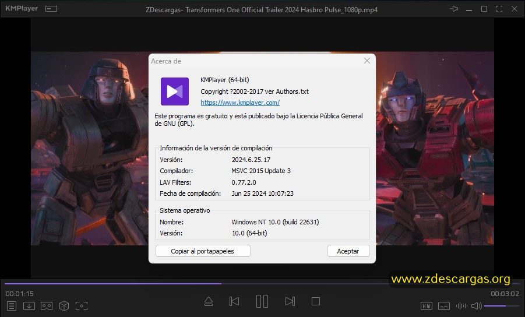The image size is (525, 317).
Task: Click the elapsed time 00:01:15
Action: pyautogui.click(x=19, y=294)
